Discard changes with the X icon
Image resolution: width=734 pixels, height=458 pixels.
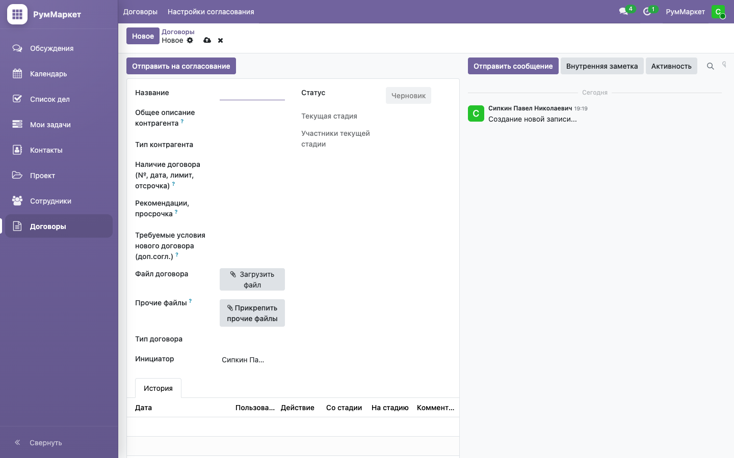(x=221, y=40)
